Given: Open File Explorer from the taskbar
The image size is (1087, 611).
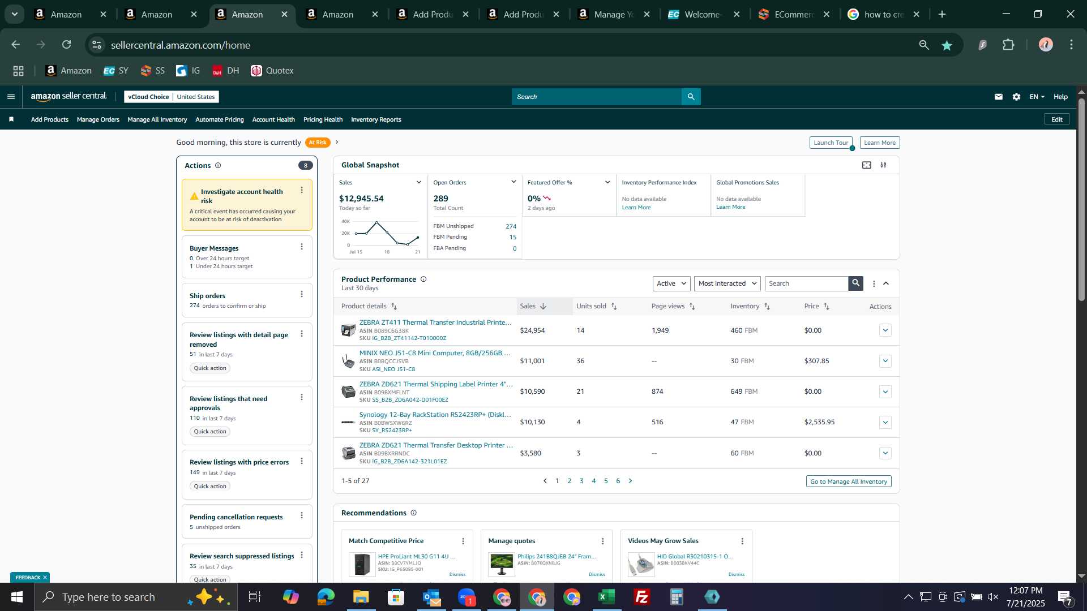Looking at the screenshot, I should pyautogui.click(x=361, y=597).
